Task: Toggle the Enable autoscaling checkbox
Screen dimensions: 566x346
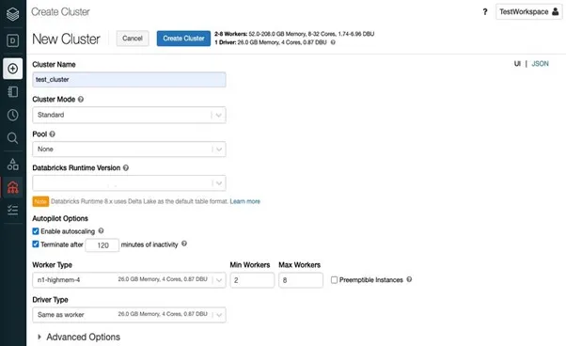Action: point(36,231)
